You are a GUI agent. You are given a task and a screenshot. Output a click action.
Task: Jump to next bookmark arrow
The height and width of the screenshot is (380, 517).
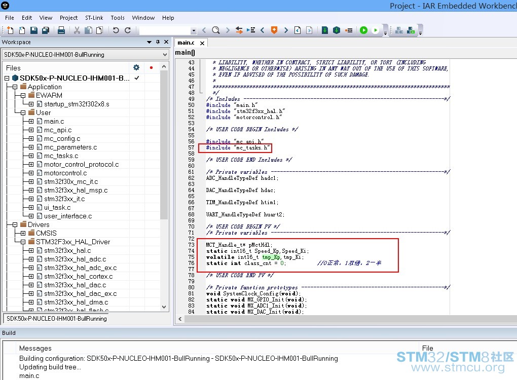286,30
